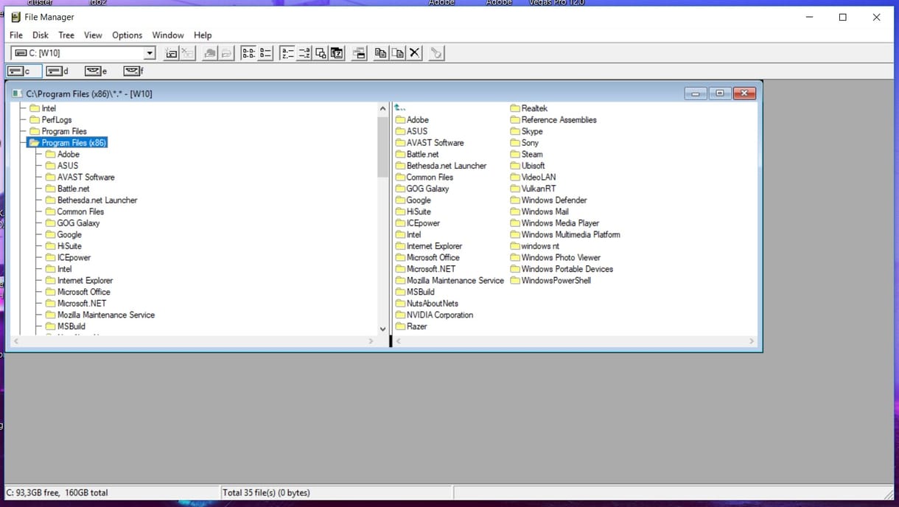The width and height of the screenshot is (899, 507).
Task: Click the Delete X toolbar icon
Action: tap(415, 53)
